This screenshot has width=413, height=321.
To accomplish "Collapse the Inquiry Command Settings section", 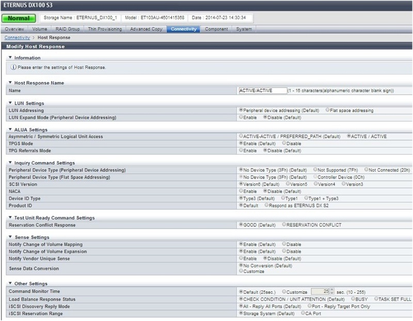I will 10,163.
